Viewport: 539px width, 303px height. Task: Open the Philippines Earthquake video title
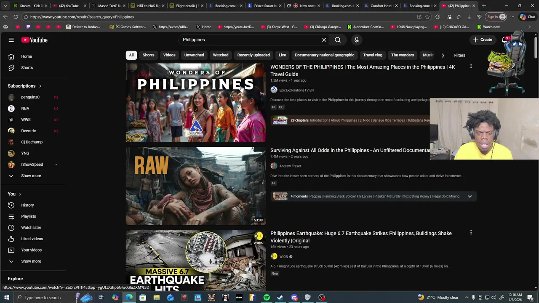point(361,237)
